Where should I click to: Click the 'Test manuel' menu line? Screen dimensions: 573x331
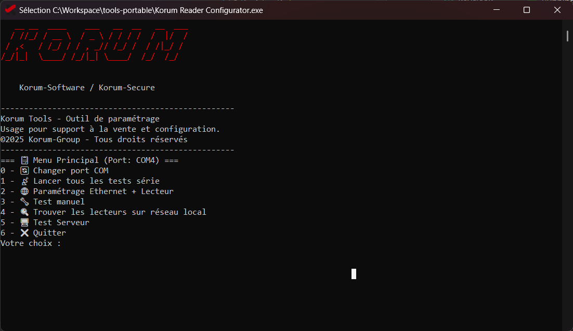pos(43,202)
